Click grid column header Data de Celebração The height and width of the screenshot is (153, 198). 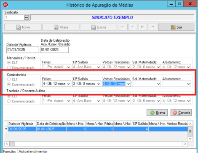[51, 124]
